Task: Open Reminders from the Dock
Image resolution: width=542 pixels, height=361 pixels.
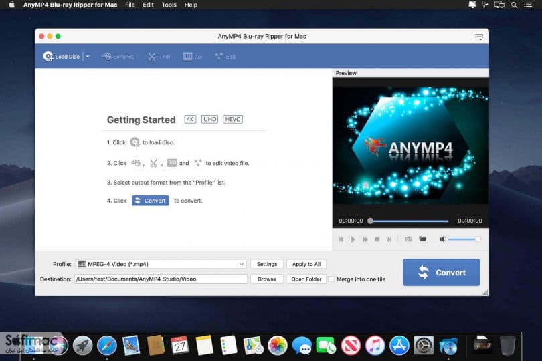Action: pyautogui.click(x=228, y=345)
